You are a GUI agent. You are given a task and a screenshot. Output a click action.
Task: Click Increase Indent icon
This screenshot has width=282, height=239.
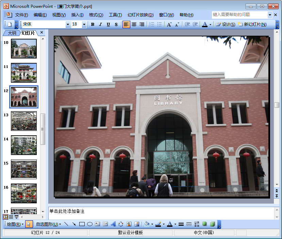click(x=195, y=24)
